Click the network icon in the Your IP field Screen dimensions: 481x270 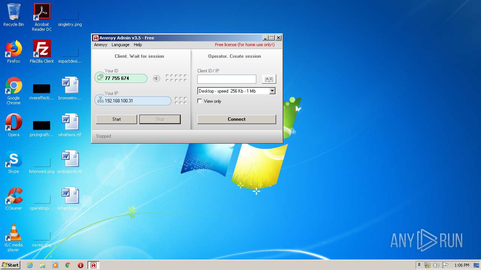(100, 100)
